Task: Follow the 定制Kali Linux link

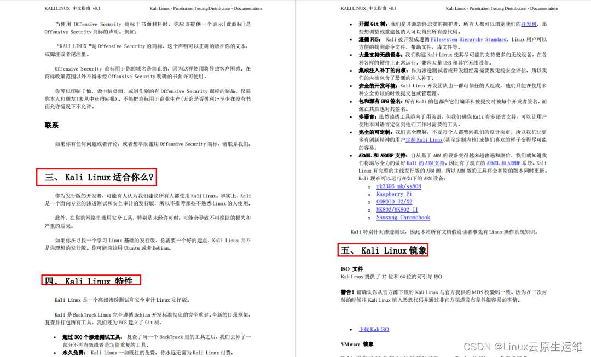Action: pos(424,140)
